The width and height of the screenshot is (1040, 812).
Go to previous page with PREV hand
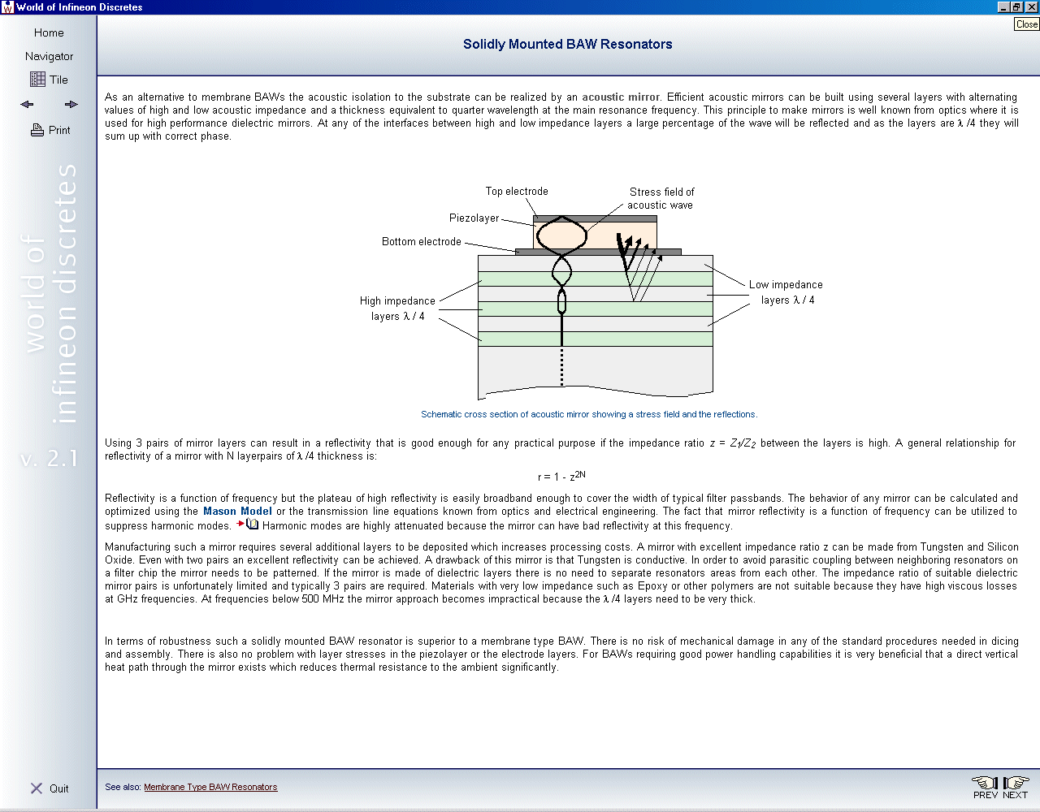[986, 786]
